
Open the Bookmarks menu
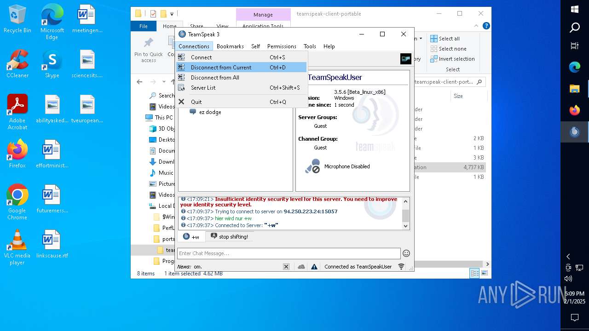pyautogui.click(x=230, y=46)
